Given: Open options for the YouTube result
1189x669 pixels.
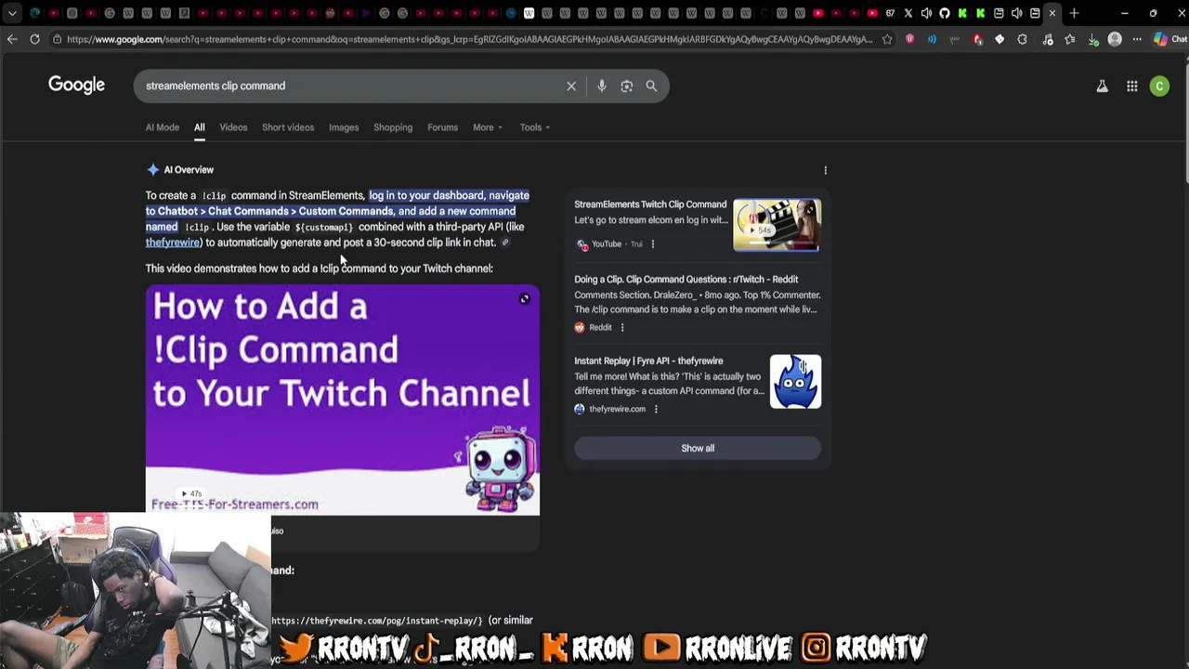Looking at the screenshot, I should point(652,244).
